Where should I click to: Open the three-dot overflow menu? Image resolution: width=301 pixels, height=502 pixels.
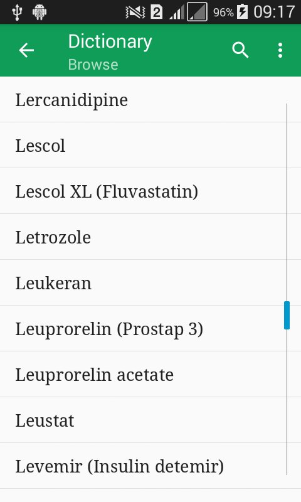click(280, 50)
